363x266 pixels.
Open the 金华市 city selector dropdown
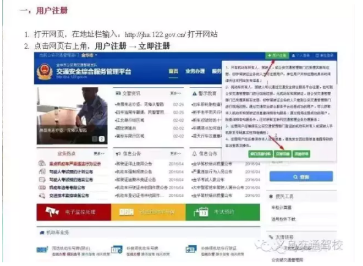(89, 55)
